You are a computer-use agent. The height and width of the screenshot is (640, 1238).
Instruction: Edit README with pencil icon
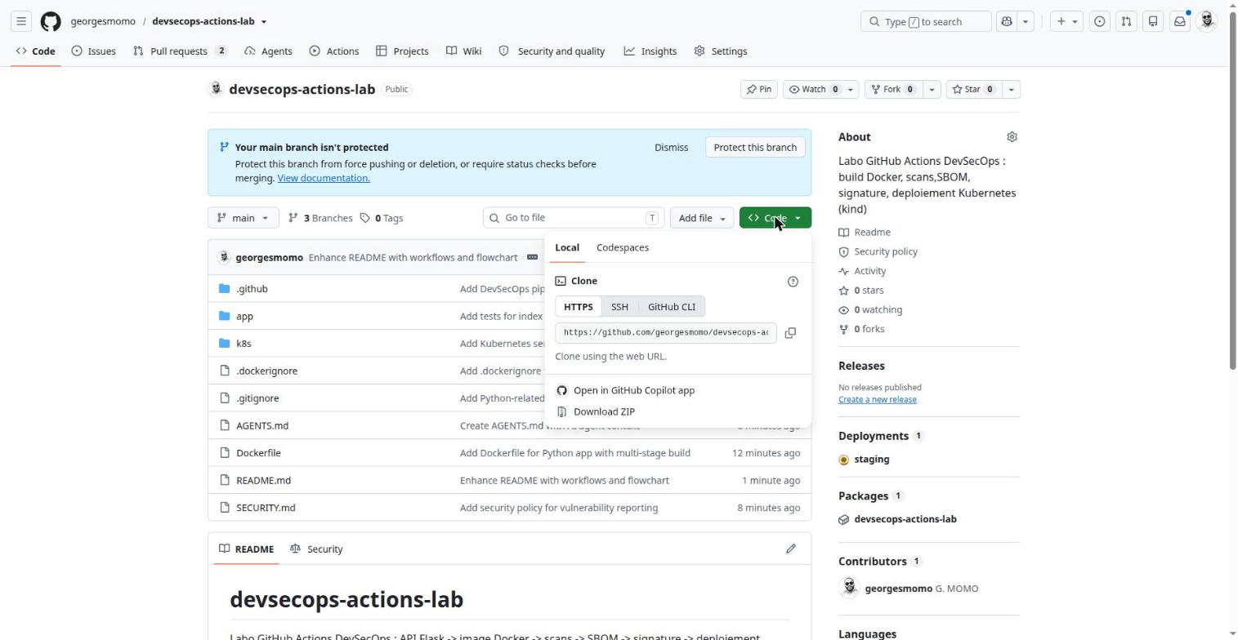click(791, 549)
